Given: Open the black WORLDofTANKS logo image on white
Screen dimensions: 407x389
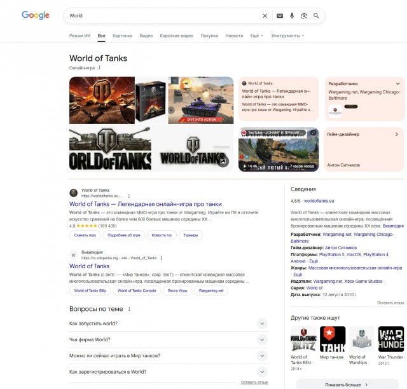Looking at the screenshot, I should click(193, 148).
